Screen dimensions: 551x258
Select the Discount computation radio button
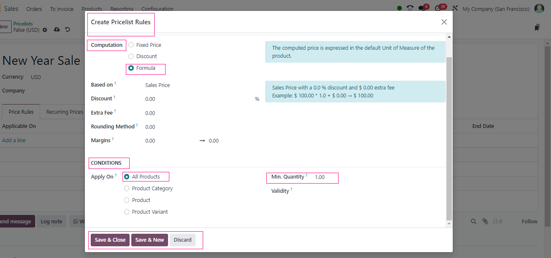point(131,56)
